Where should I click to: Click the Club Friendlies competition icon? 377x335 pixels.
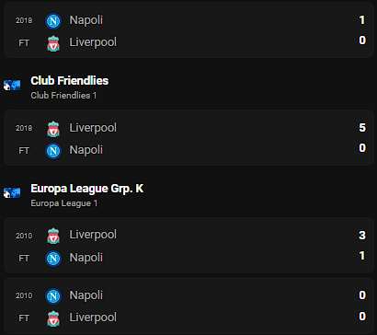pyautogui.click(x=12, y=85)
